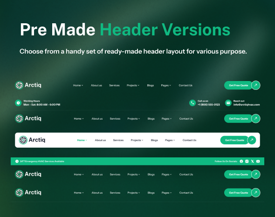Click Get Free Quote below the green emergency bar

pos(238,175)
